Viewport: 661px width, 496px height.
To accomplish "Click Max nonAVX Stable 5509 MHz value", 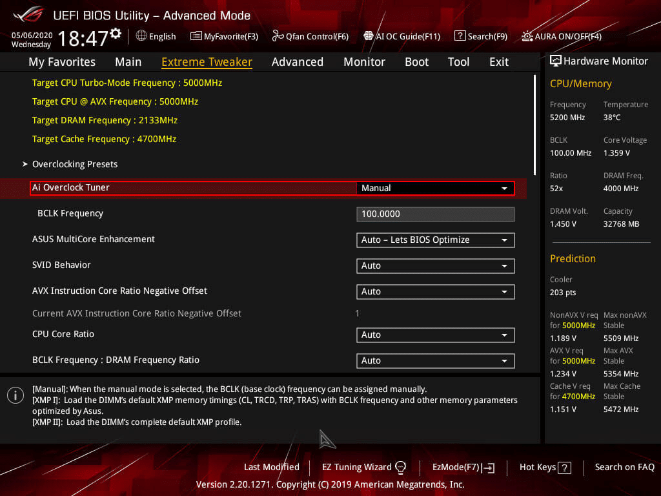I will pos(620,338).
